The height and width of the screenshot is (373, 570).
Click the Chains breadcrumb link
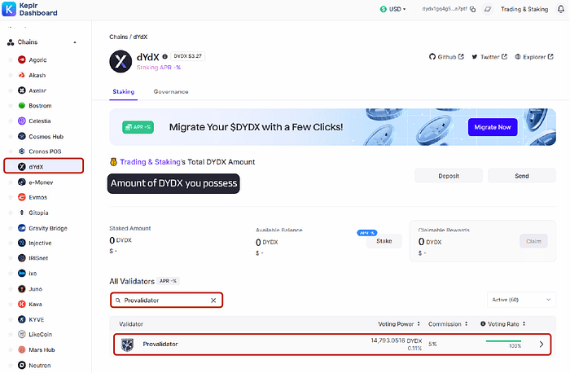(x=119, y=37)
